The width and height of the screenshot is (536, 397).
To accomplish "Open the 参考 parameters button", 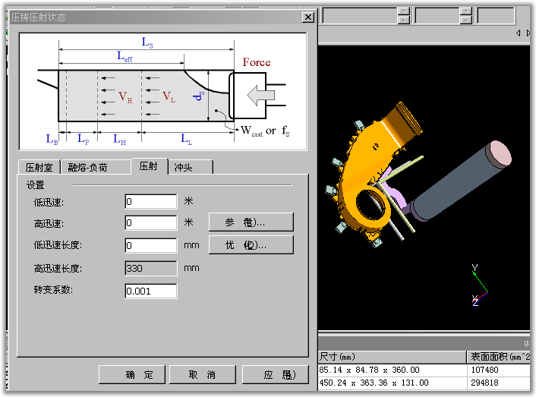I will click(x=251, y=222).
